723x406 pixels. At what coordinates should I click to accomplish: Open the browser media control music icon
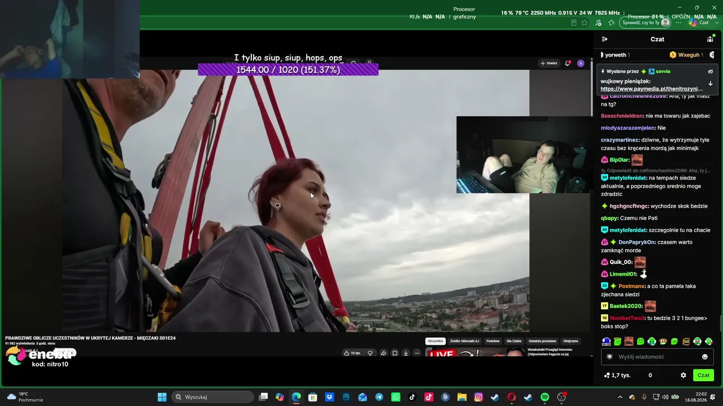click(x=598, y=23)
